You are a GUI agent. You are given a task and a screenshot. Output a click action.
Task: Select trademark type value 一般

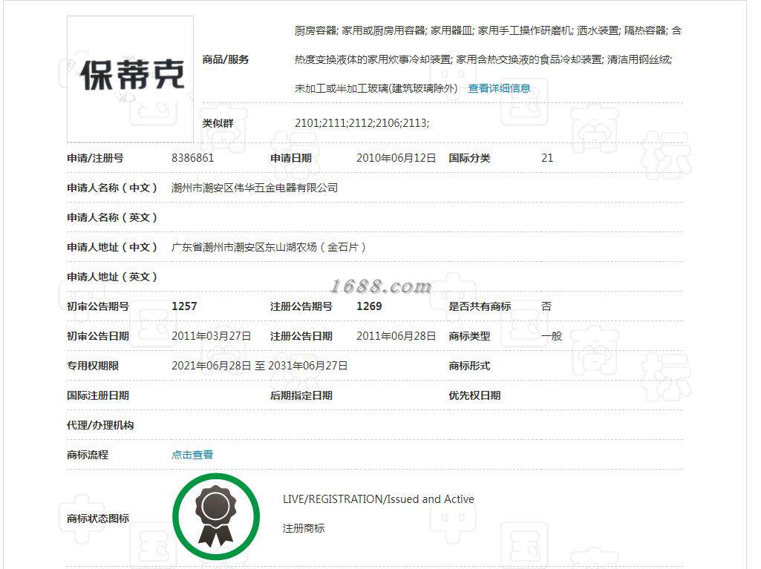(x=552, y=335)
